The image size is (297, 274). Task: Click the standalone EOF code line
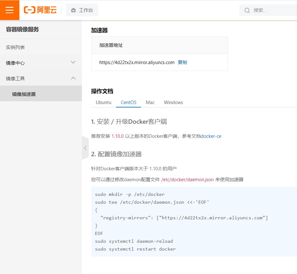tap(99, 233)
